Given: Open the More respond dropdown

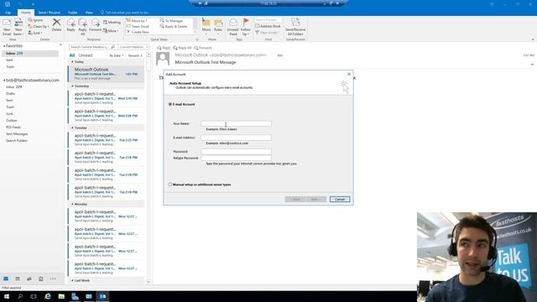Looking at the screenshot, I should 111,31.
